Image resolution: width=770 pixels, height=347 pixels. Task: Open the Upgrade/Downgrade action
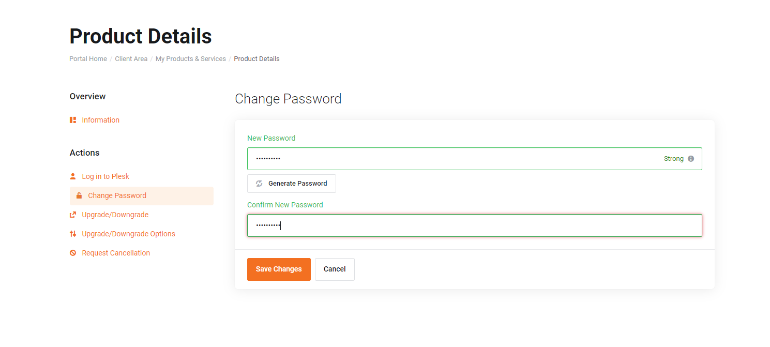click(115, 215)
